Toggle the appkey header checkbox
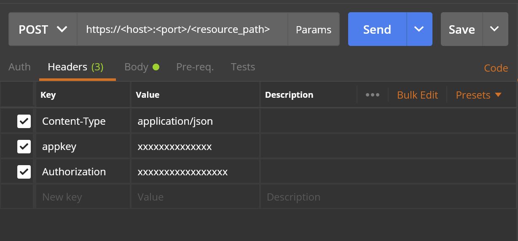Image resolution: width=518 pixels, height=241 pixels. click(24, 147)
